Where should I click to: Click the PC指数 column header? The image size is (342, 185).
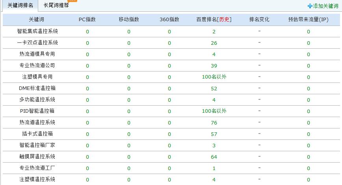click(87, 19)
